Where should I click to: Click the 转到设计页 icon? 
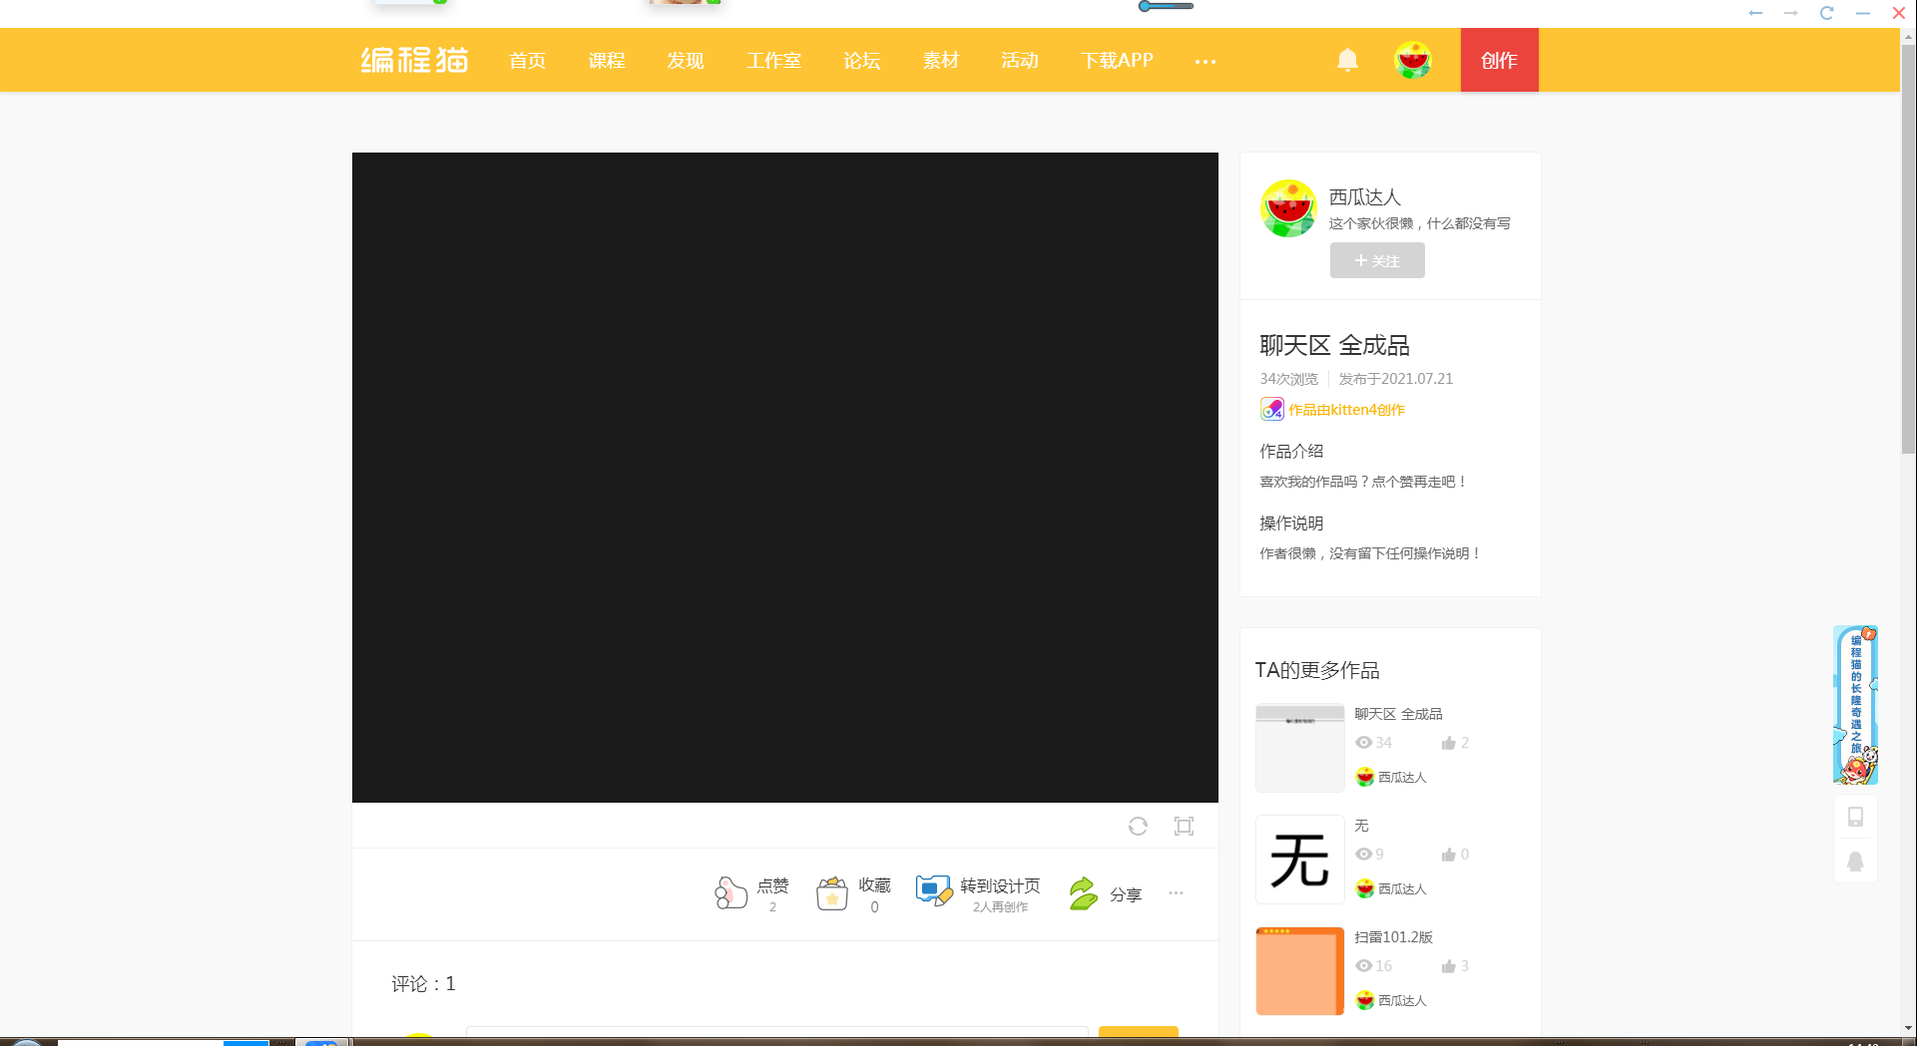(x=934, y=890)
